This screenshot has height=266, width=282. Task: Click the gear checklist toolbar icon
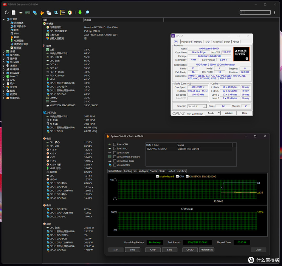[49, 13]
